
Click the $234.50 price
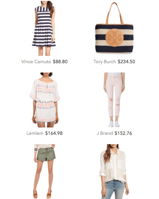click(x=127, y=62)
